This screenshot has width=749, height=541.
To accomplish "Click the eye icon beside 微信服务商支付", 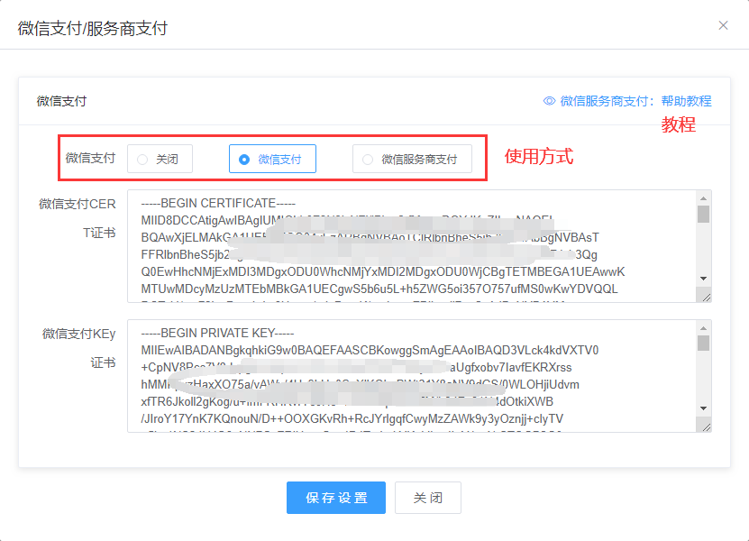I will (549, 101).
